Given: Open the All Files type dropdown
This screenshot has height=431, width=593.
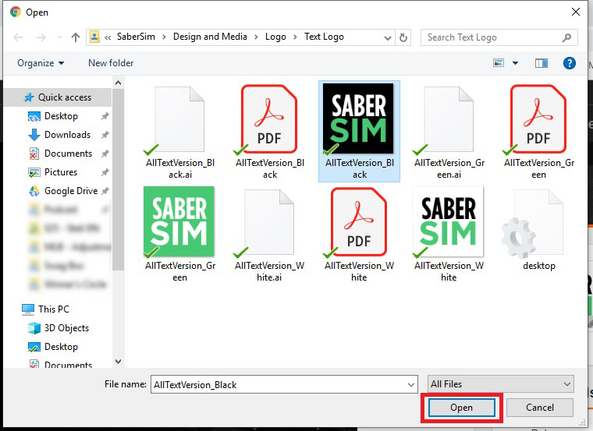Looking at the screenshot, I should (x=500, y=384).
